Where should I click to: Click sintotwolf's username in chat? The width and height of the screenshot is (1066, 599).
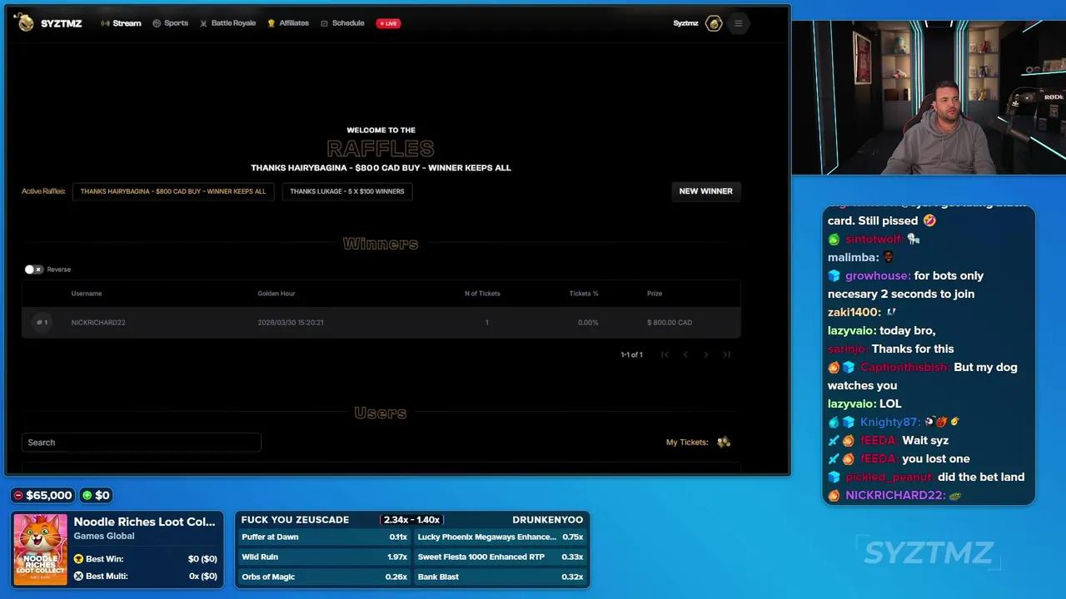pos(874,240)
